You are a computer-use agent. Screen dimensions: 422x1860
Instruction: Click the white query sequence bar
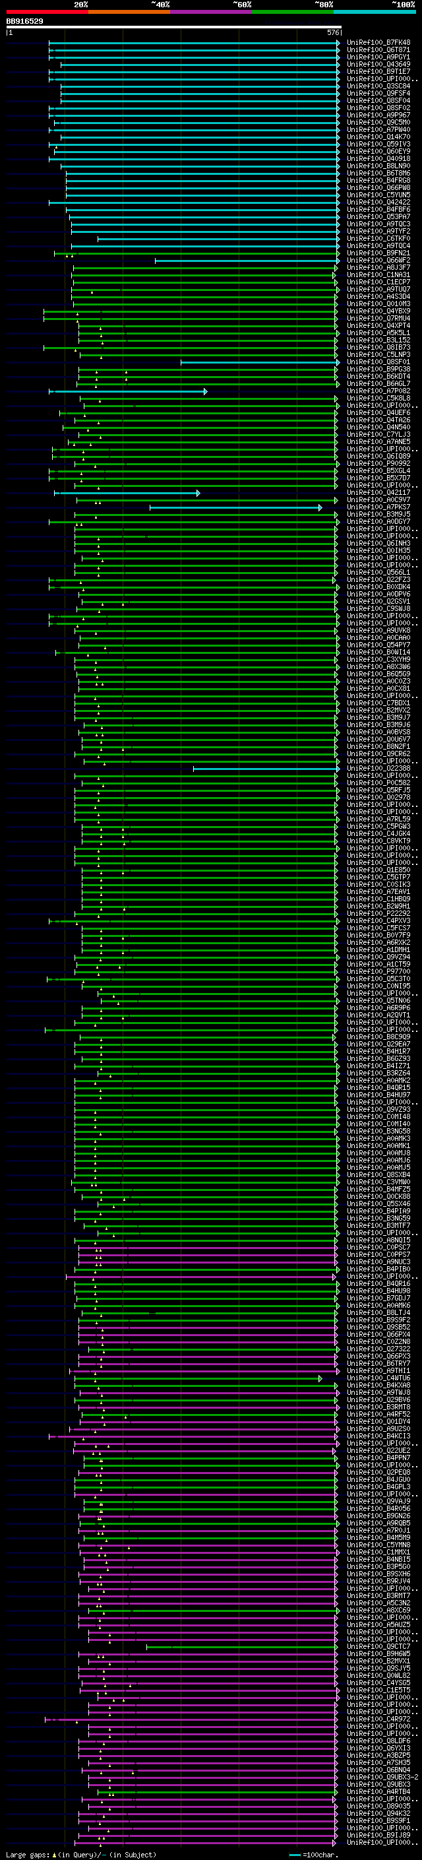point(174,28)
